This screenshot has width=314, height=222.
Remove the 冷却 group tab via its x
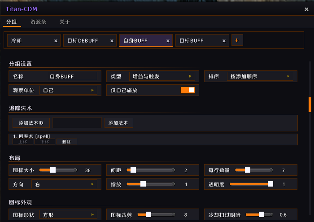tap(56, 41)
